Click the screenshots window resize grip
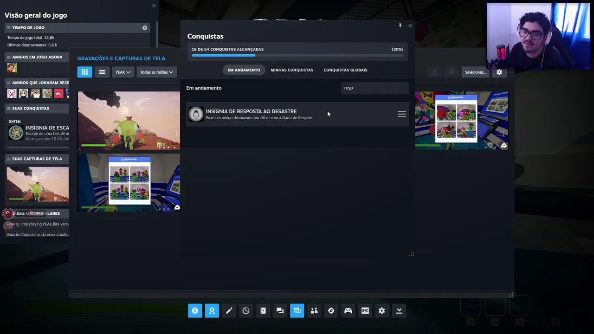594x334 pixels. (x=511, y=295)
